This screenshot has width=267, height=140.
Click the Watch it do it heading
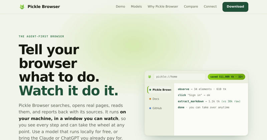point(68,91)
